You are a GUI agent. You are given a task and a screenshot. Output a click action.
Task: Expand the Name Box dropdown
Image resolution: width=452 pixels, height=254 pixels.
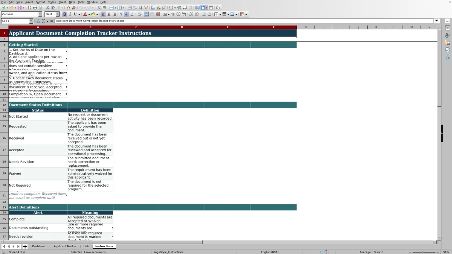point(31,21)
